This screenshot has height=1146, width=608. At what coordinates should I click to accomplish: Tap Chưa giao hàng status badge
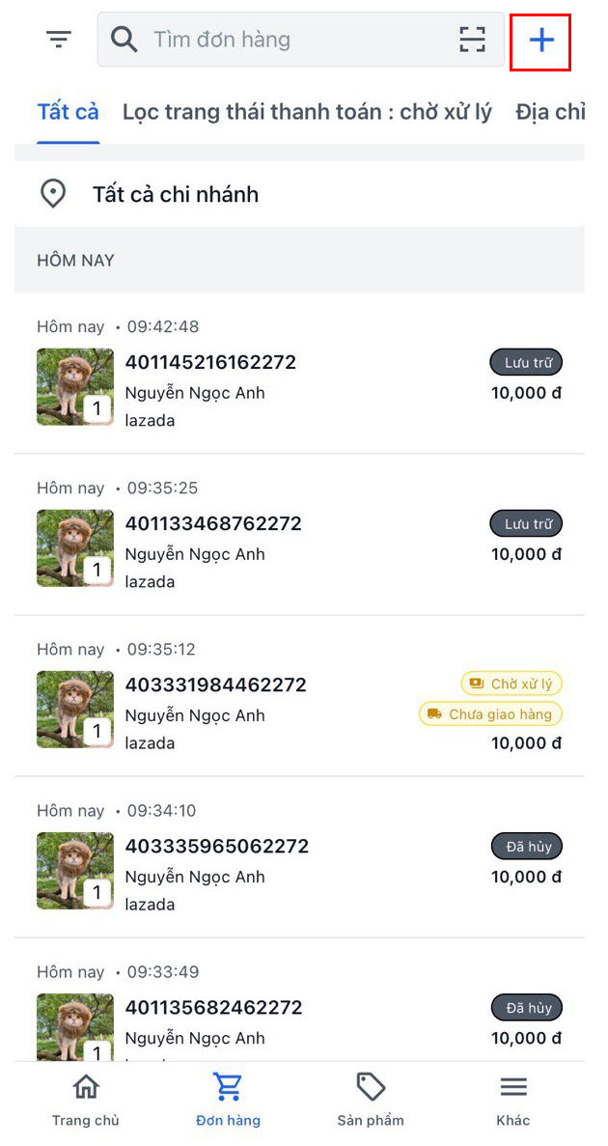pyautogui.click(x=490, y=714)
